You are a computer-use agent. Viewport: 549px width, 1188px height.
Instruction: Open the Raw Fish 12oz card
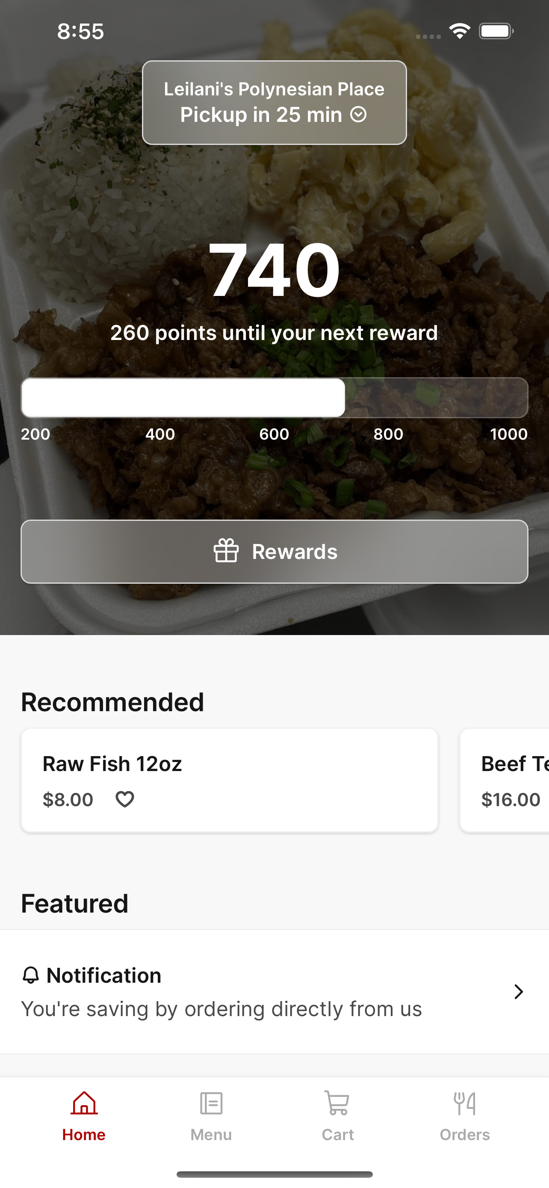(230, 780)
